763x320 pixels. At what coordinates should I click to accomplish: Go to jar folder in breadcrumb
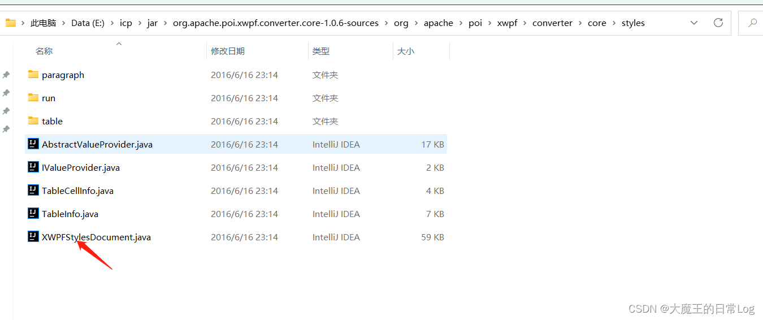(153, 23)
